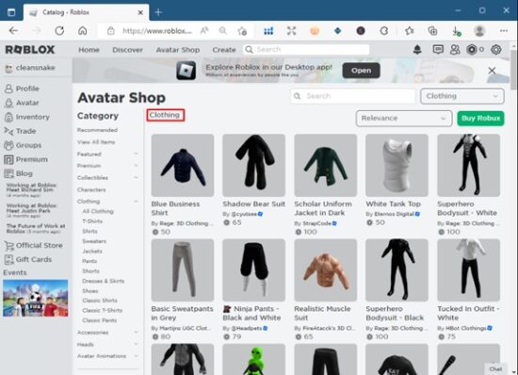Go to Discover in the top navigation
This screenshot has height=375, width=518.
[127, 50]
